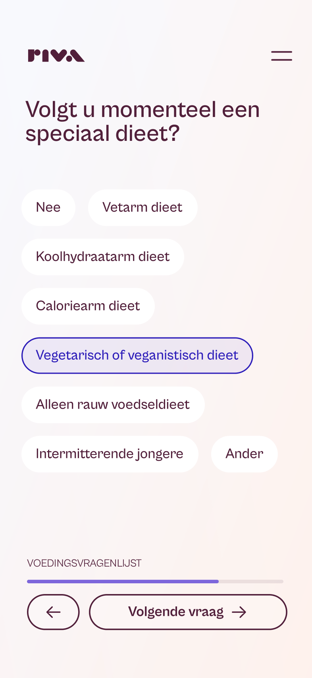Screen dimensions: 312x678
Task: Click the heading text "speciaal dieet?"
Action: (x=102, y=133)
